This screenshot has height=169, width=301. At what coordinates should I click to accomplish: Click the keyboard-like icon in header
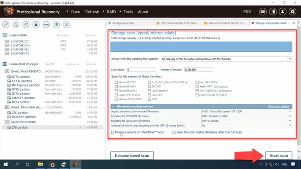point(263,12)
